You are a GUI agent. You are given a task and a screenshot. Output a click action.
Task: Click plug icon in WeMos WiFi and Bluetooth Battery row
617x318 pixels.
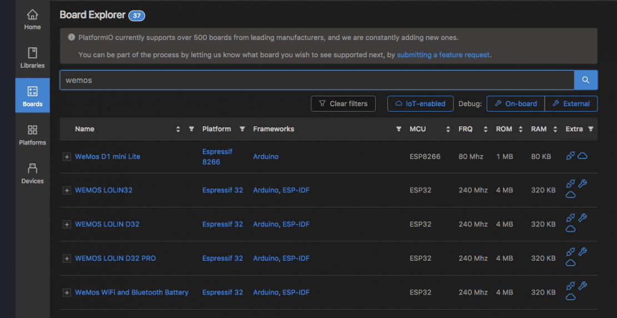570,286
